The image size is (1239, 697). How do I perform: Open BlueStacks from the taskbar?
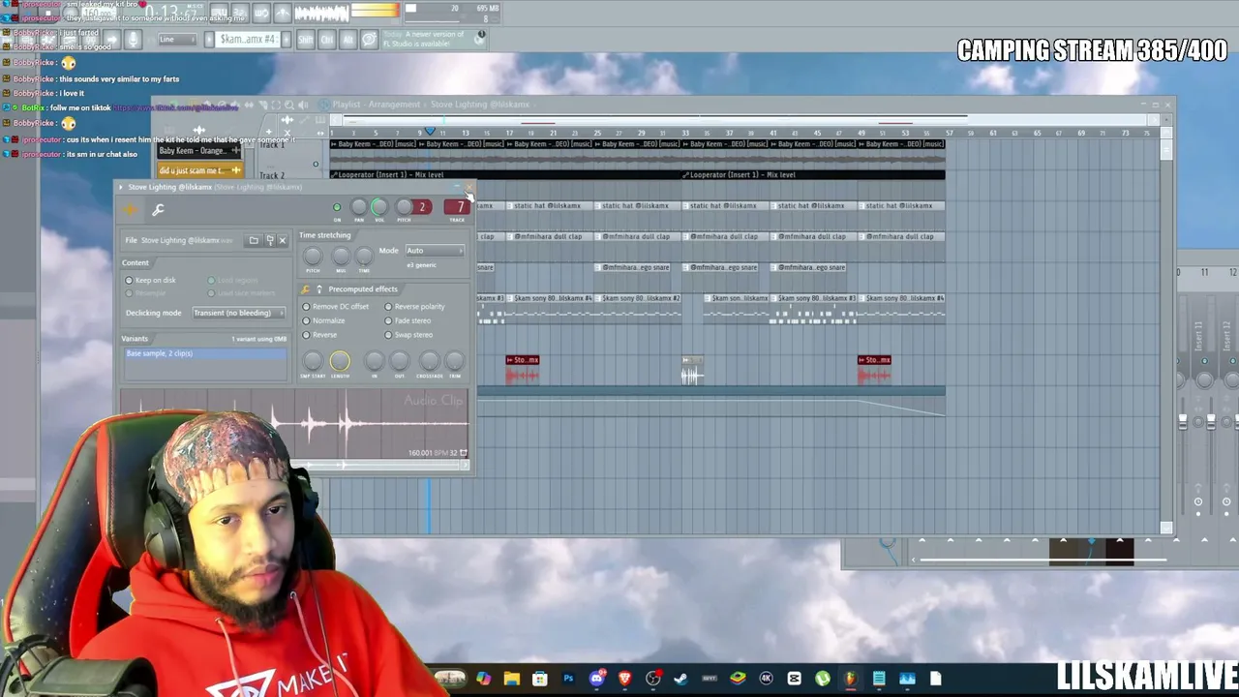coord(738,679)
